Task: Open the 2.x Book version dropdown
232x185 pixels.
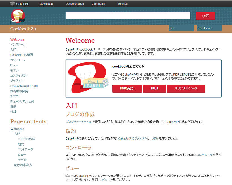Action: 209,28
